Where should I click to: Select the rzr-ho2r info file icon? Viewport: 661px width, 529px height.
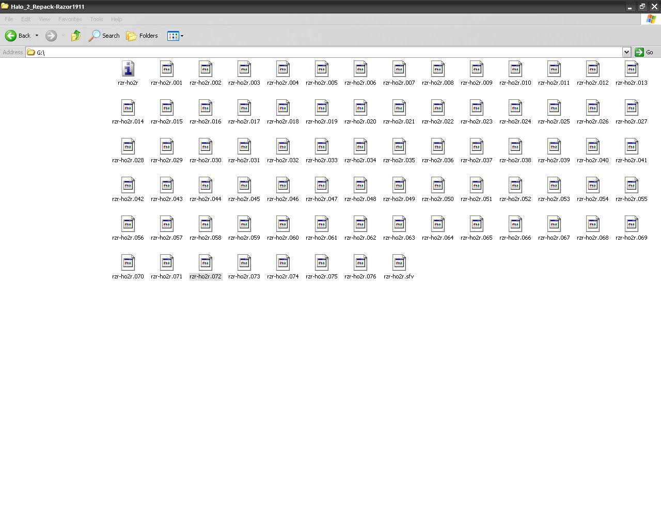tap(128, 69)
